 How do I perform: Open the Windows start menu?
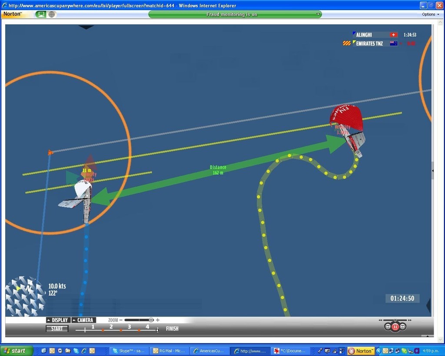tap(17, 351)
